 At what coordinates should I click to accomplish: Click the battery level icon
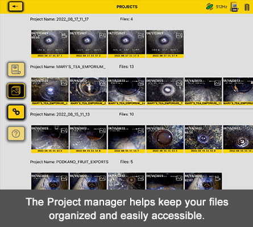[x=247, y=7]
